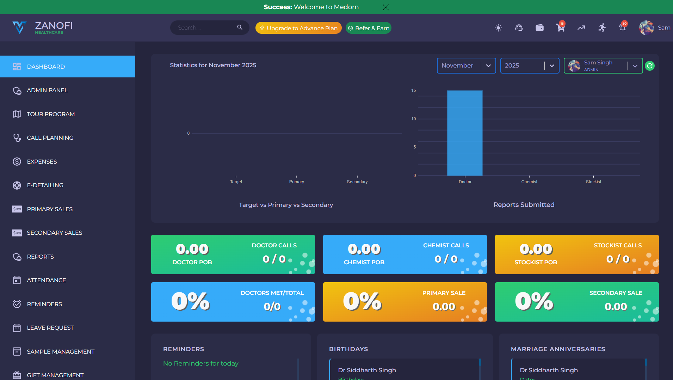Open the wallet icon in header
This screenshot has width=673, height=380.
coord(539,28)
